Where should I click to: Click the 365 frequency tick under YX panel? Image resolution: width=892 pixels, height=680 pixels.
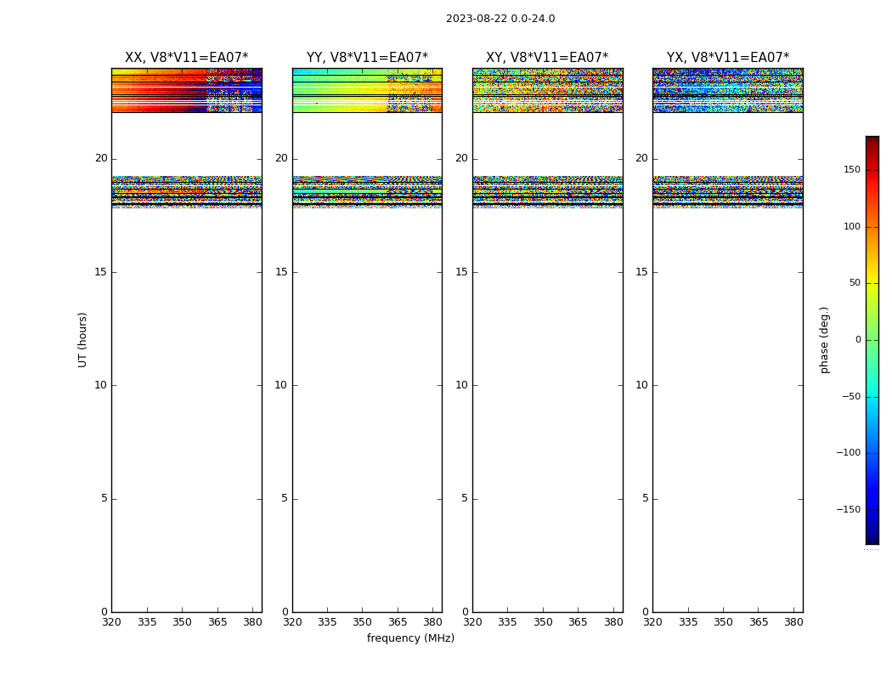click(759, 622)
